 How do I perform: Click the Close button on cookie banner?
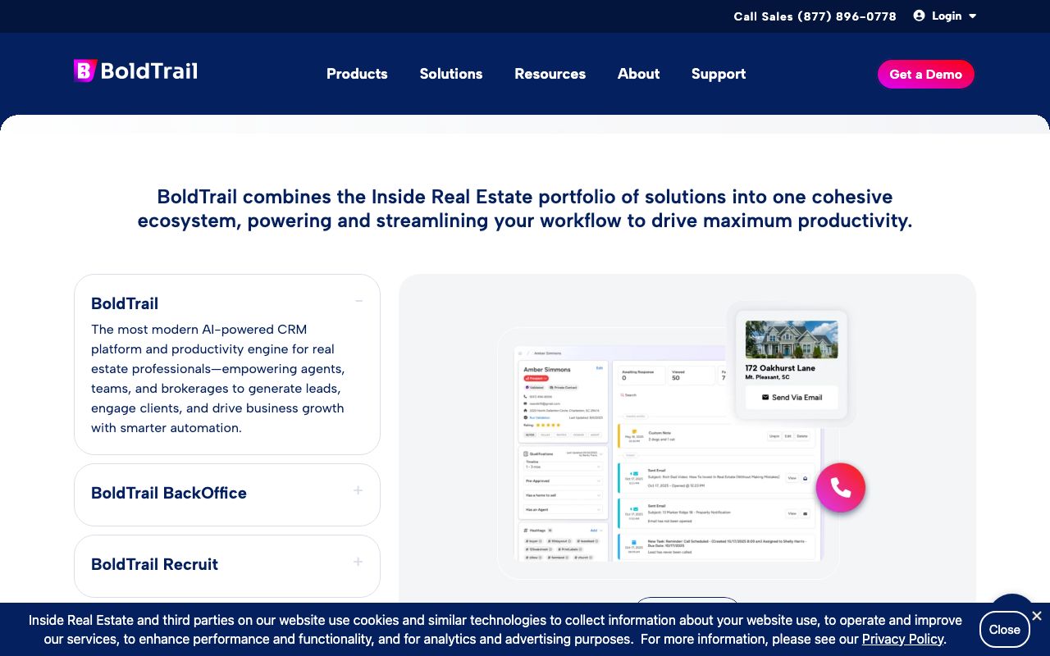click(1005, 630)
